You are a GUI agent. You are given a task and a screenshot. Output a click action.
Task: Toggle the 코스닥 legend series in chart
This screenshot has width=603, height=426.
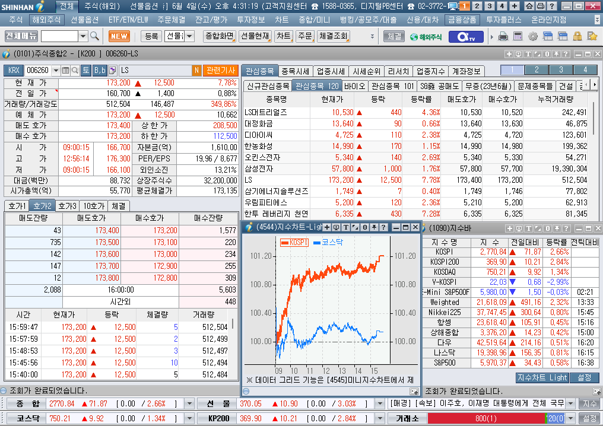tap(328, 243)
